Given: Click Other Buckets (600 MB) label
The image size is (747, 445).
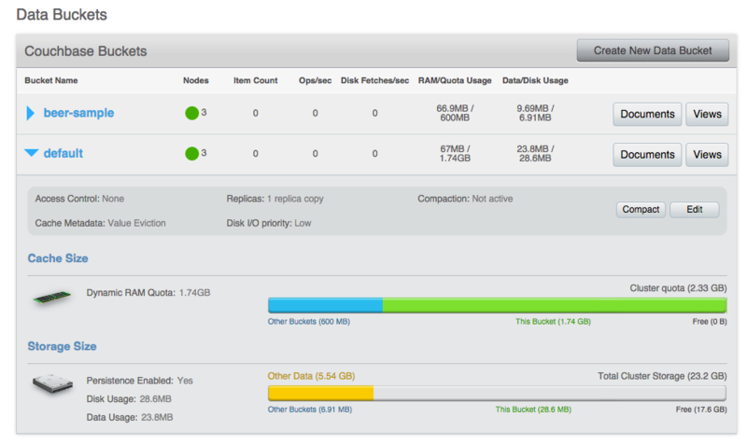Looking at the screenshot, I should coord(309,322).
